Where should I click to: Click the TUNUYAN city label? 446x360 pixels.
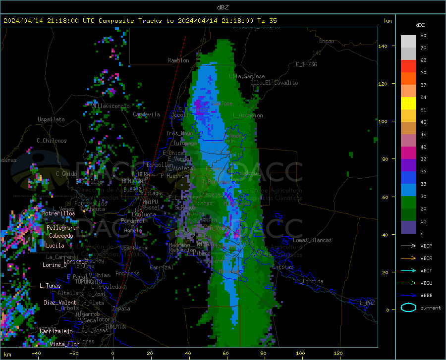[115, 327]
